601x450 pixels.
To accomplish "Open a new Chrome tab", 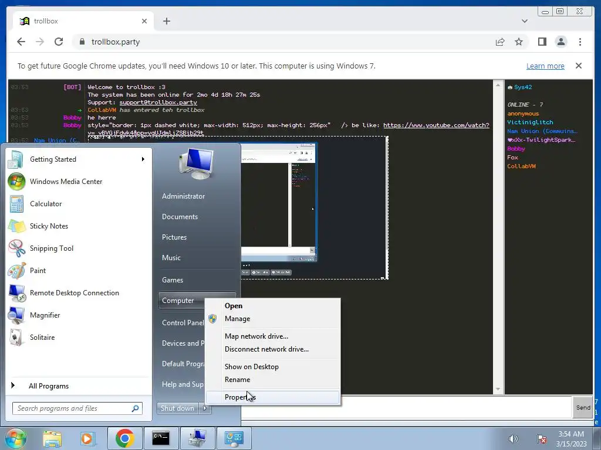I will 166,21.
